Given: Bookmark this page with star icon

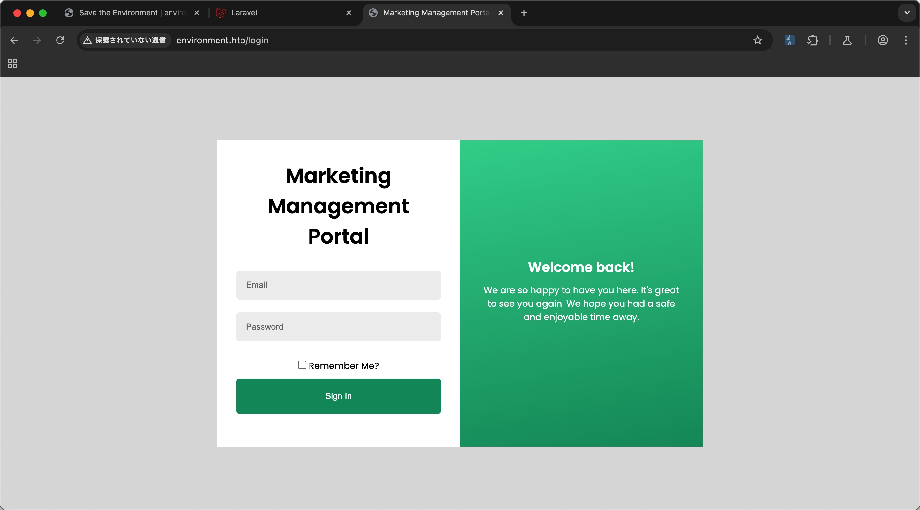Looking at the screenshot, I should tap(757, 40).
